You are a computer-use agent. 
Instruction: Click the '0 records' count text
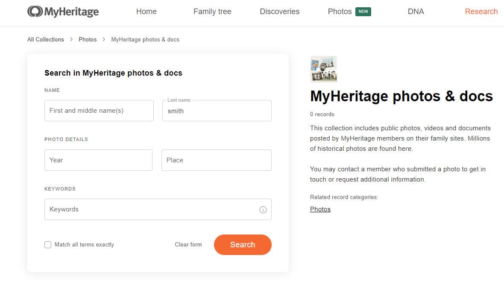(x=322, y=114)
